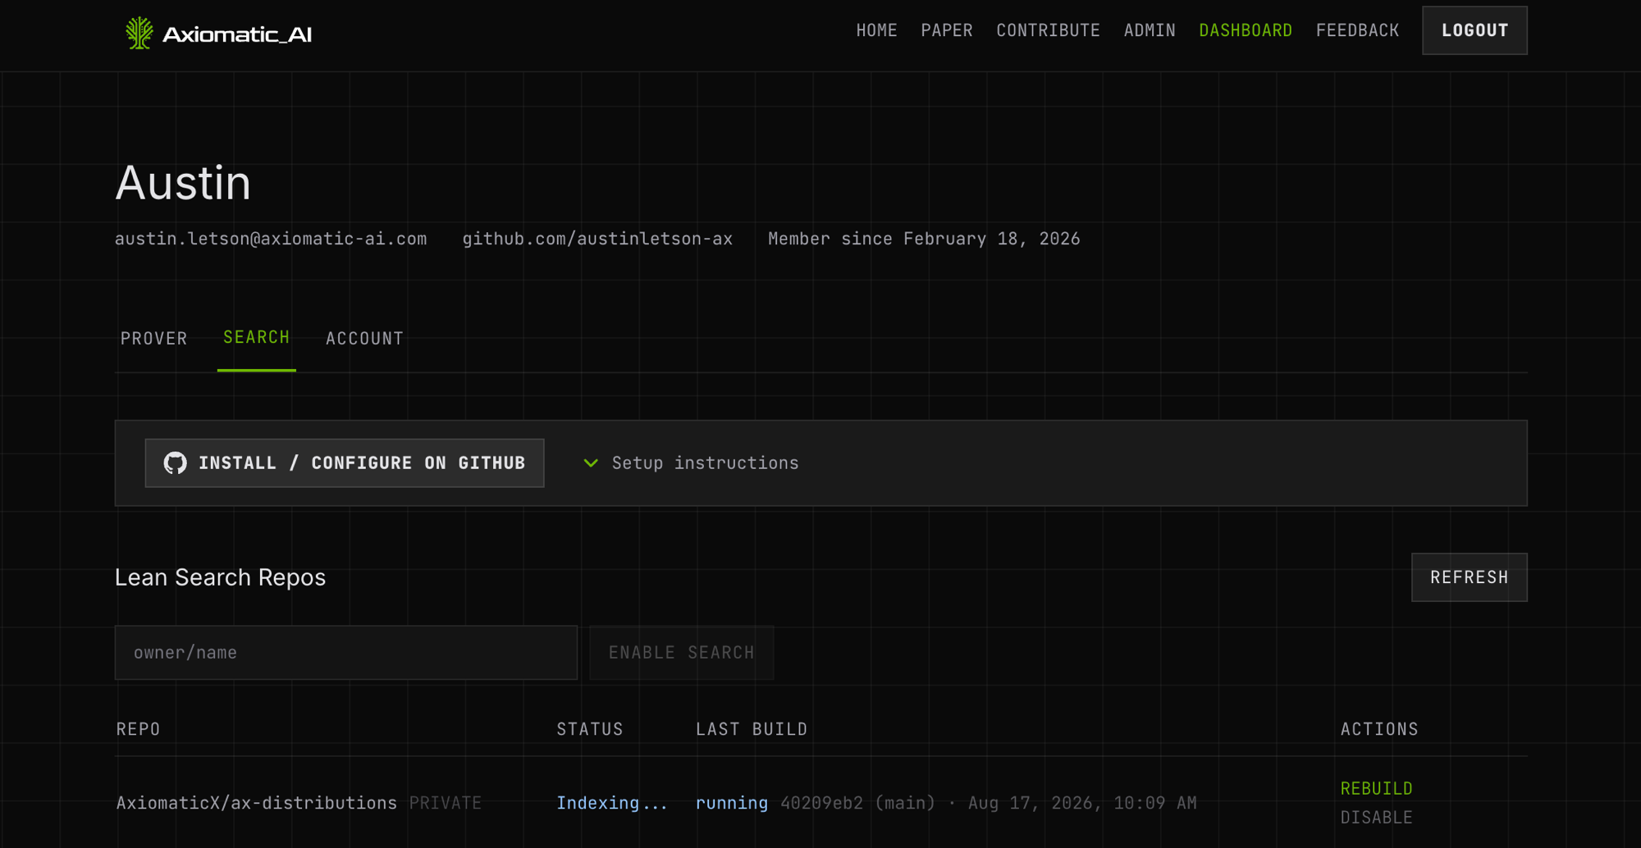
Task: Click REBUILD for ax-distributions repo
Action: point(1376,789)
